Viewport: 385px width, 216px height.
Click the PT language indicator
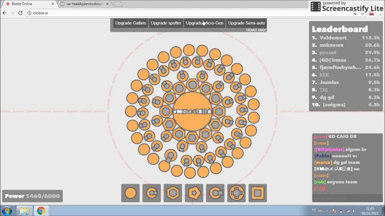point(314,210)
